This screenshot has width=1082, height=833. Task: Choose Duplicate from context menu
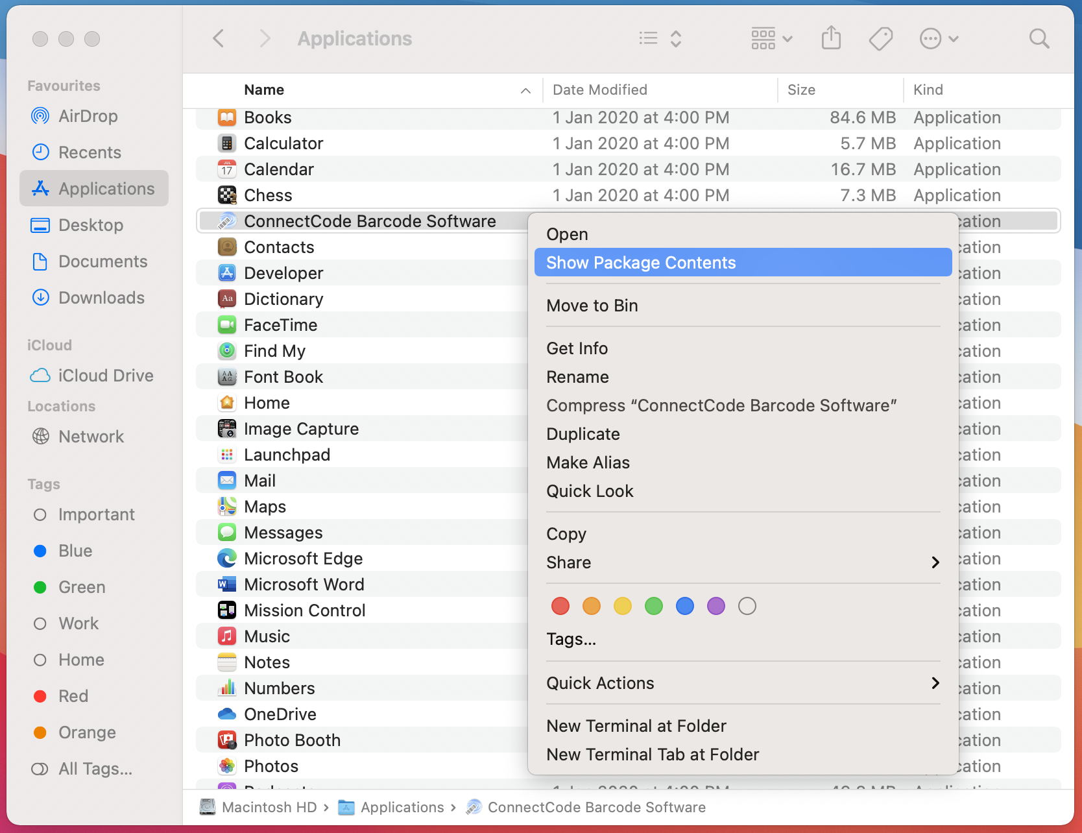pyautogui.click(x=743, y=434)
